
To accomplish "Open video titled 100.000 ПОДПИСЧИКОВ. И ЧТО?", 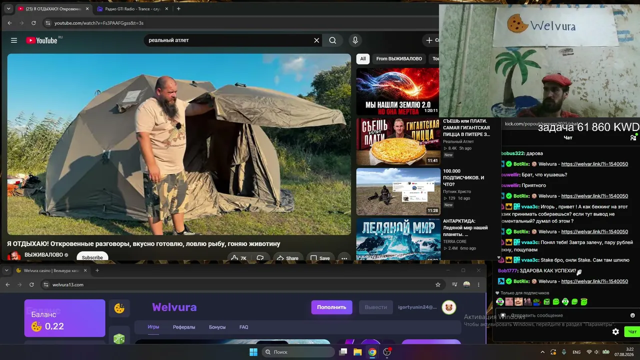I will tap(463, 177).
